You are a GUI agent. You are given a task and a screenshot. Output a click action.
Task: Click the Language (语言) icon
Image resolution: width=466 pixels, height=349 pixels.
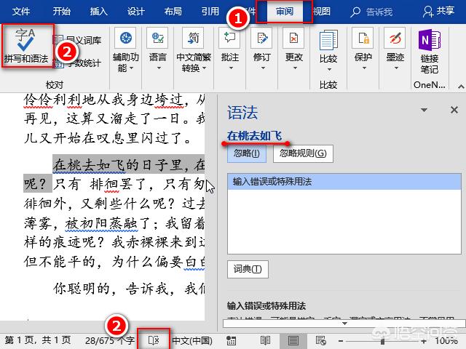(x=157, y=38)
